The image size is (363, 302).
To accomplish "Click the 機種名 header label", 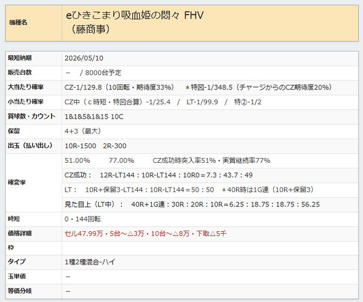I will [x=18, y=22].
